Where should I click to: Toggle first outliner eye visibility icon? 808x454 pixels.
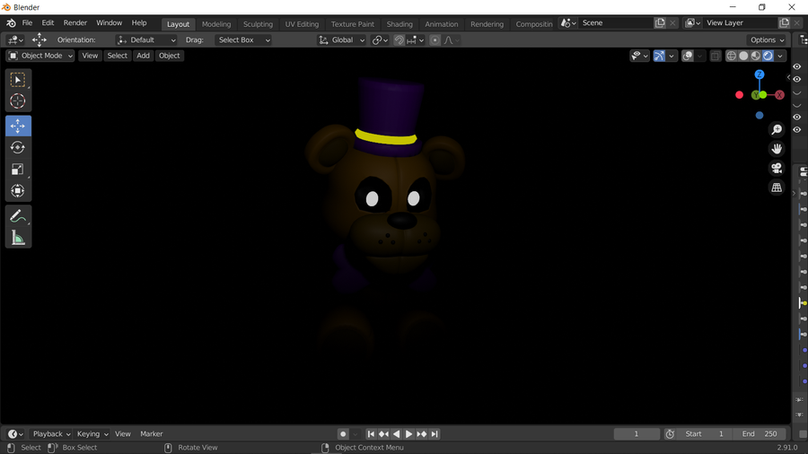pyautogui.click(x=796, y=67)
